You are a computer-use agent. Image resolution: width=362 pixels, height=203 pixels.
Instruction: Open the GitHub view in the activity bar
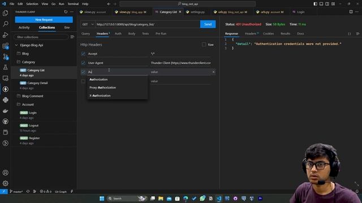(5, 122)
